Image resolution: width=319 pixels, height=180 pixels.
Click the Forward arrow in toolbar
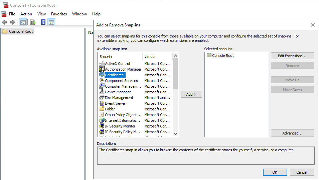12,22
